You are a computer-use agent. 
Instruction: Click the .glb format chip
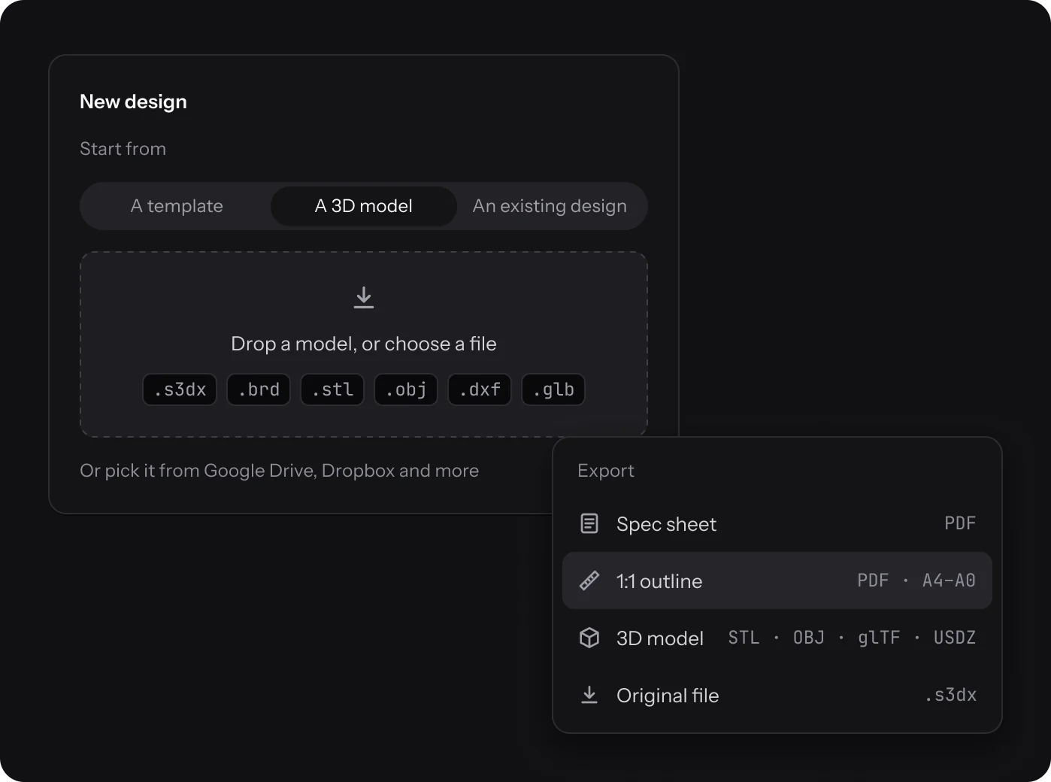(x=553, y=389)
